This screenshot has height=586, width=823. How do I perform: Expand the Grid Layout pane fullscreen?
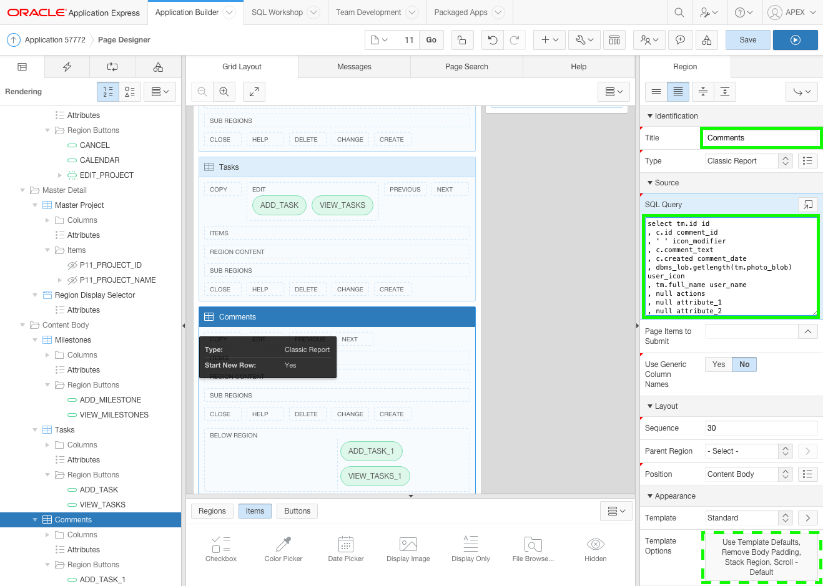click(x=254, y=92)
